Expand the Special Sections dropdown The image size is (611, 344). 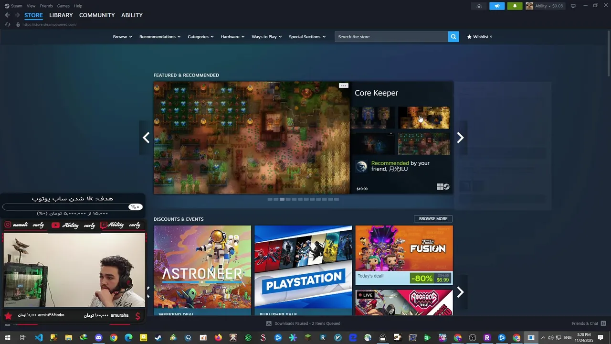pyautogui.click(x=307, y=37)
